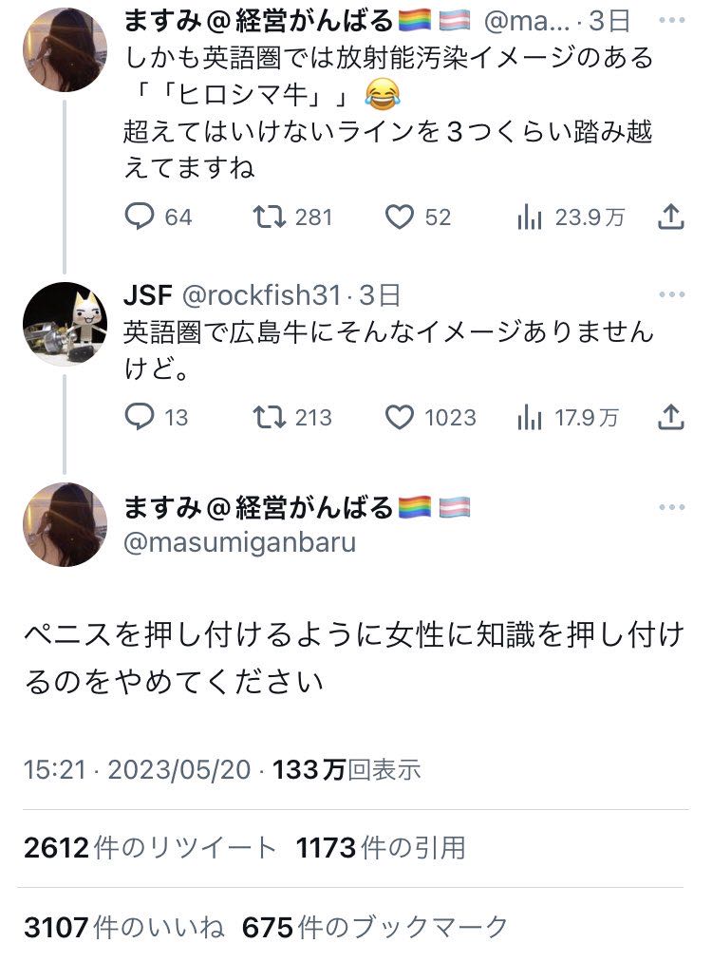
Task: View the 3107 件のいいね likes list
Action: coord(123,927)
